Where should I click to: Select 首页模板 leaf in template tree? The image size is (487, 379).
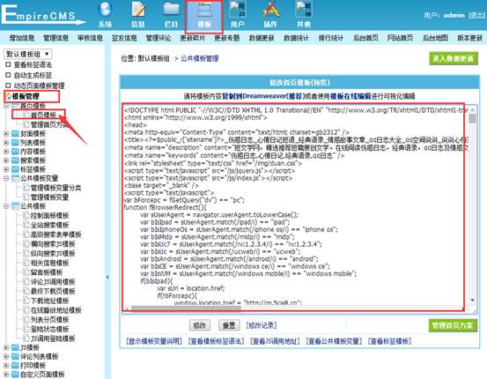pyautogui.click(x=43, y=115)
